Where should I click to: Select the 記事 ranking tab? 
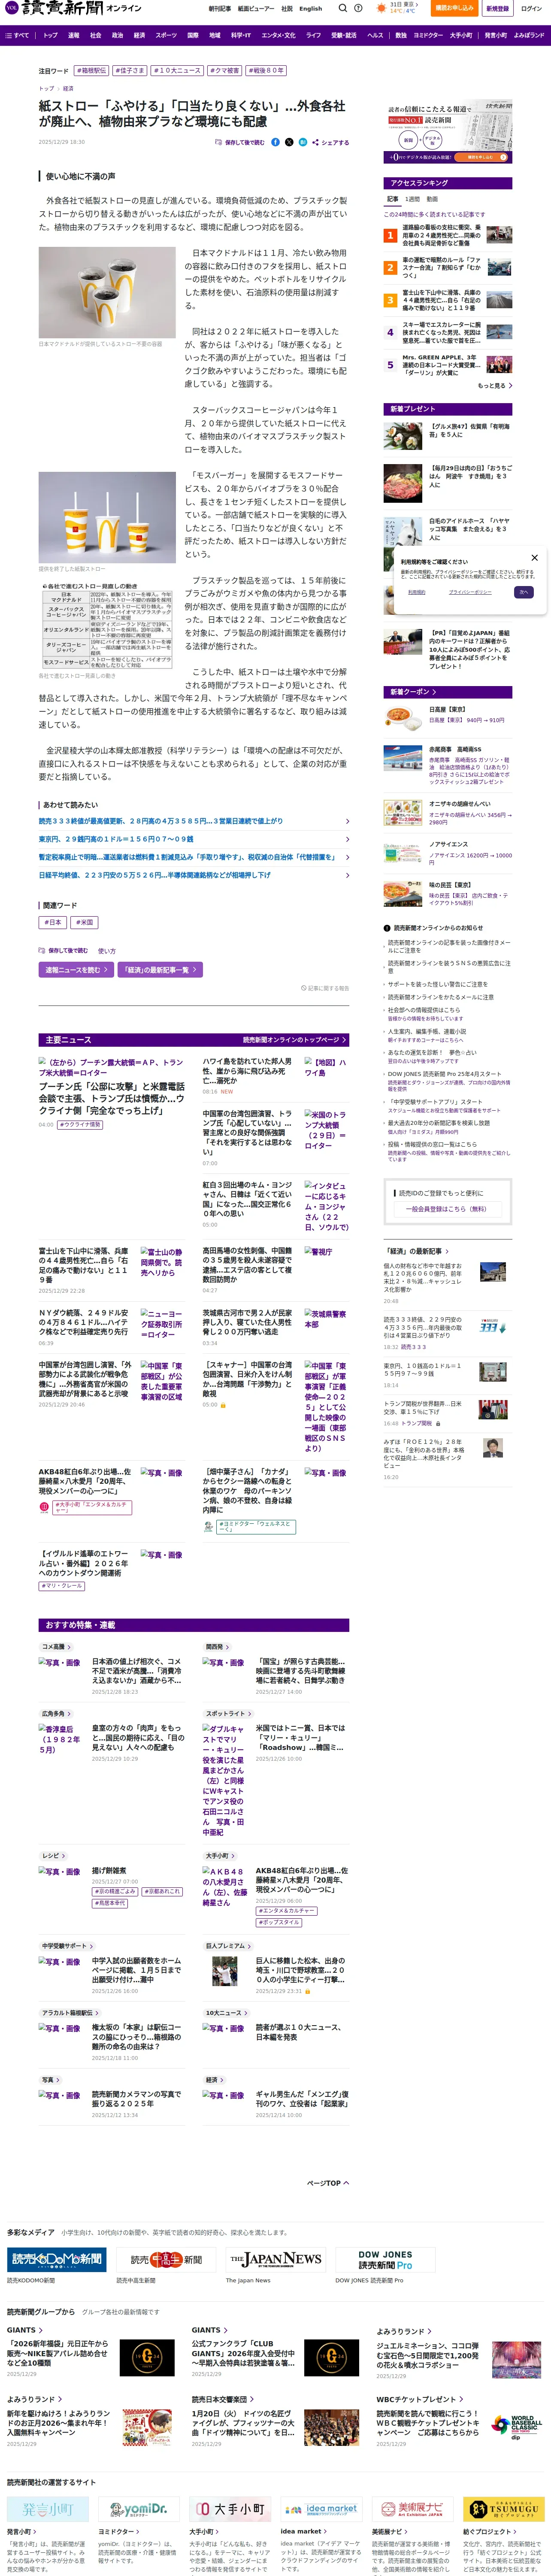(393, 199)
